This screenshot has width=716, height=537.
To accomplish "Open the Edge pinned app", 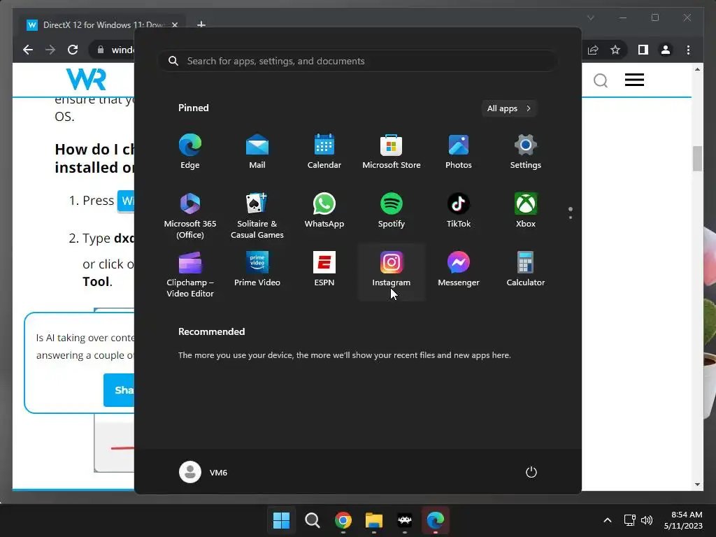I will [x=190, y=152].
